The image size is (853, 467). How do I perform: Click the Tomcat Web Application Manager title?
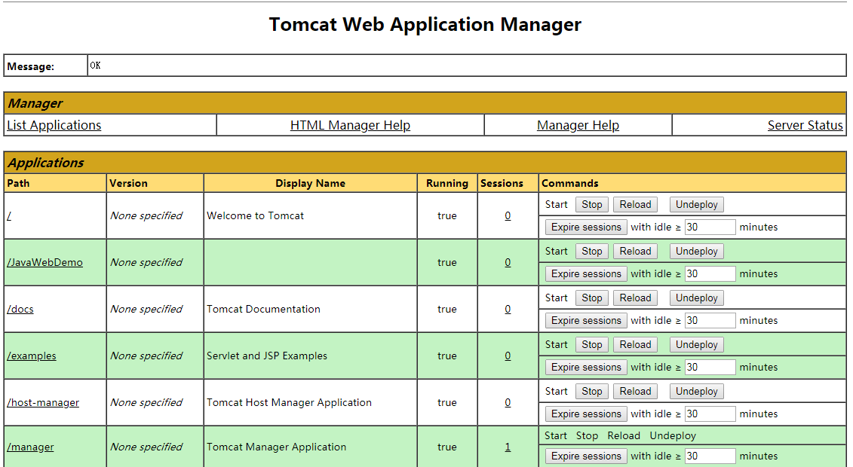tap(425, 24)
